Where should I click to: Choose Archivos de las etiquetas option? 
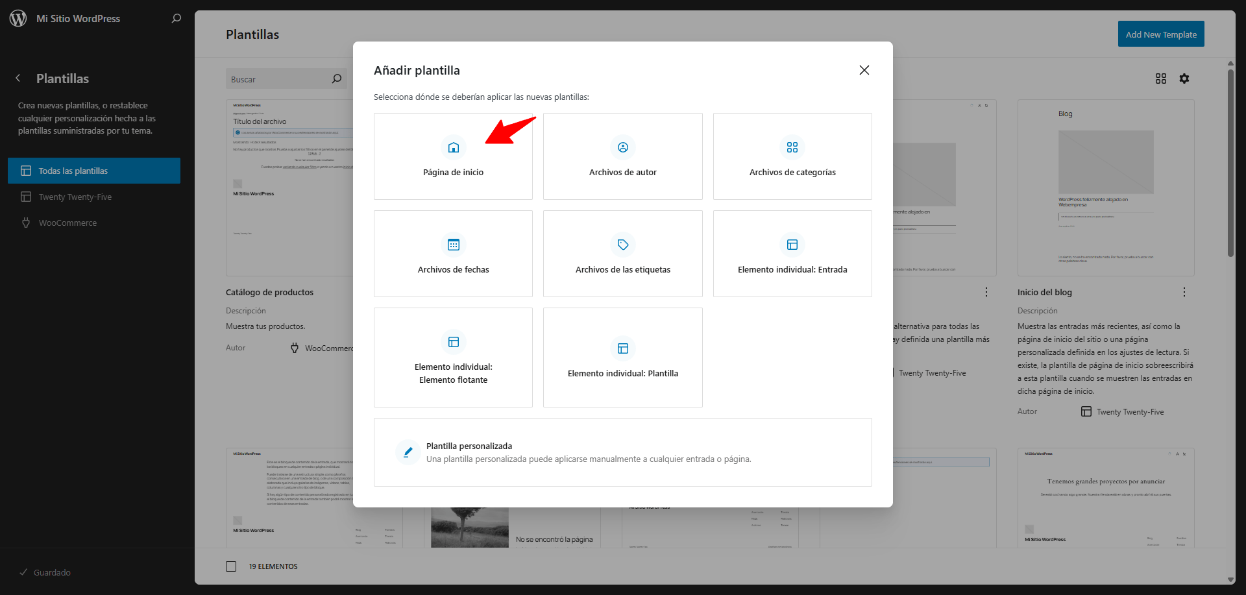coord(622,254)
